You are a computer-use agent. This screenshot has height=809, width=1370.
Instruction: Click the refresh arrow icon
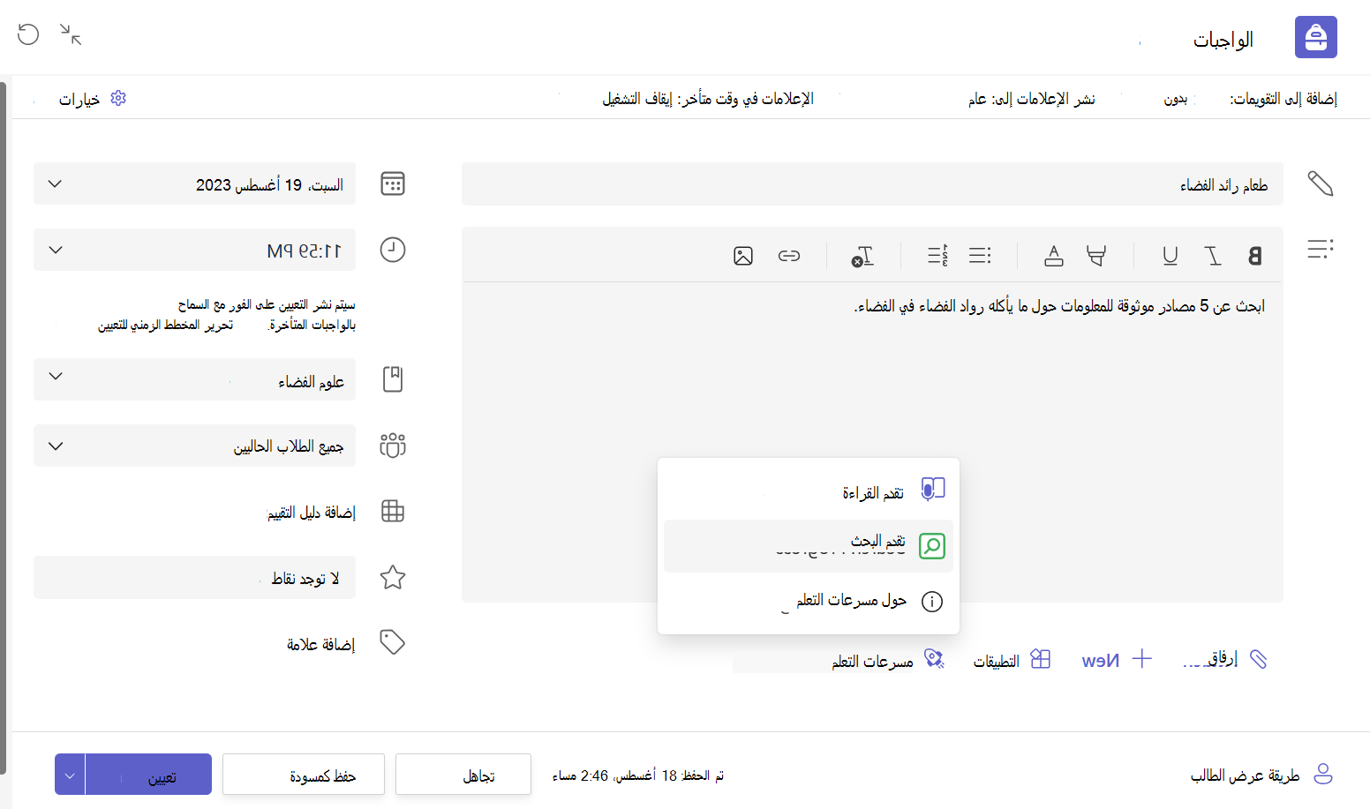(28, 34)
